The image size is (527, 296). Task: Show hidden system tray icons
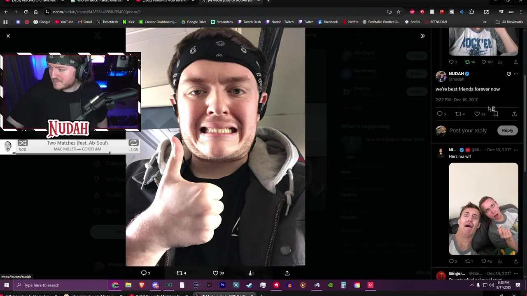(472, 285)
